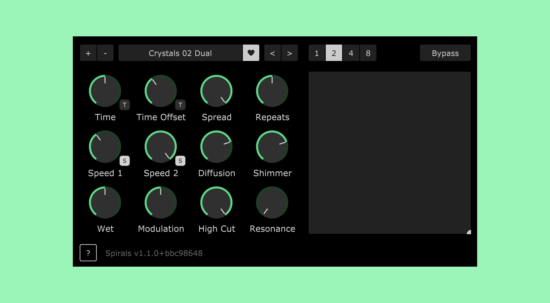The height and width of the screenshot is (303, 550).
Task: Click the resize handle in panel corner
Action: (x=469, y=232)
